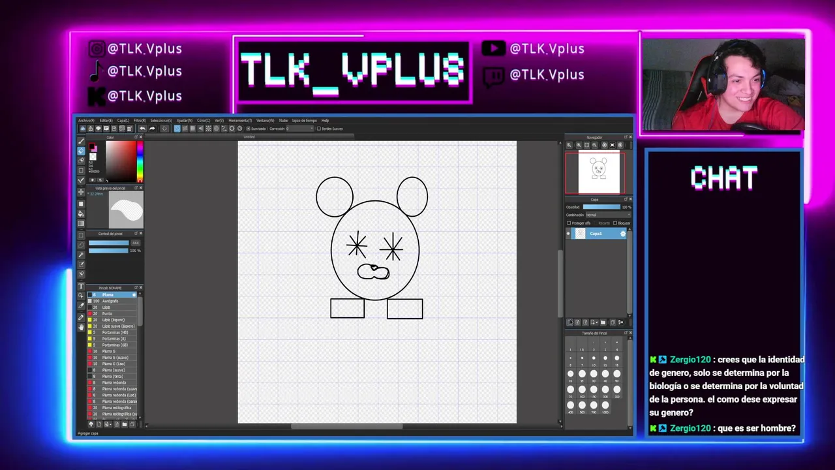Image resolution: width=835 pixels, height=470 pixels.
Task: Click the snap settings gear in top toolbar
Action: pyautogui.click(x=240, y=129)
